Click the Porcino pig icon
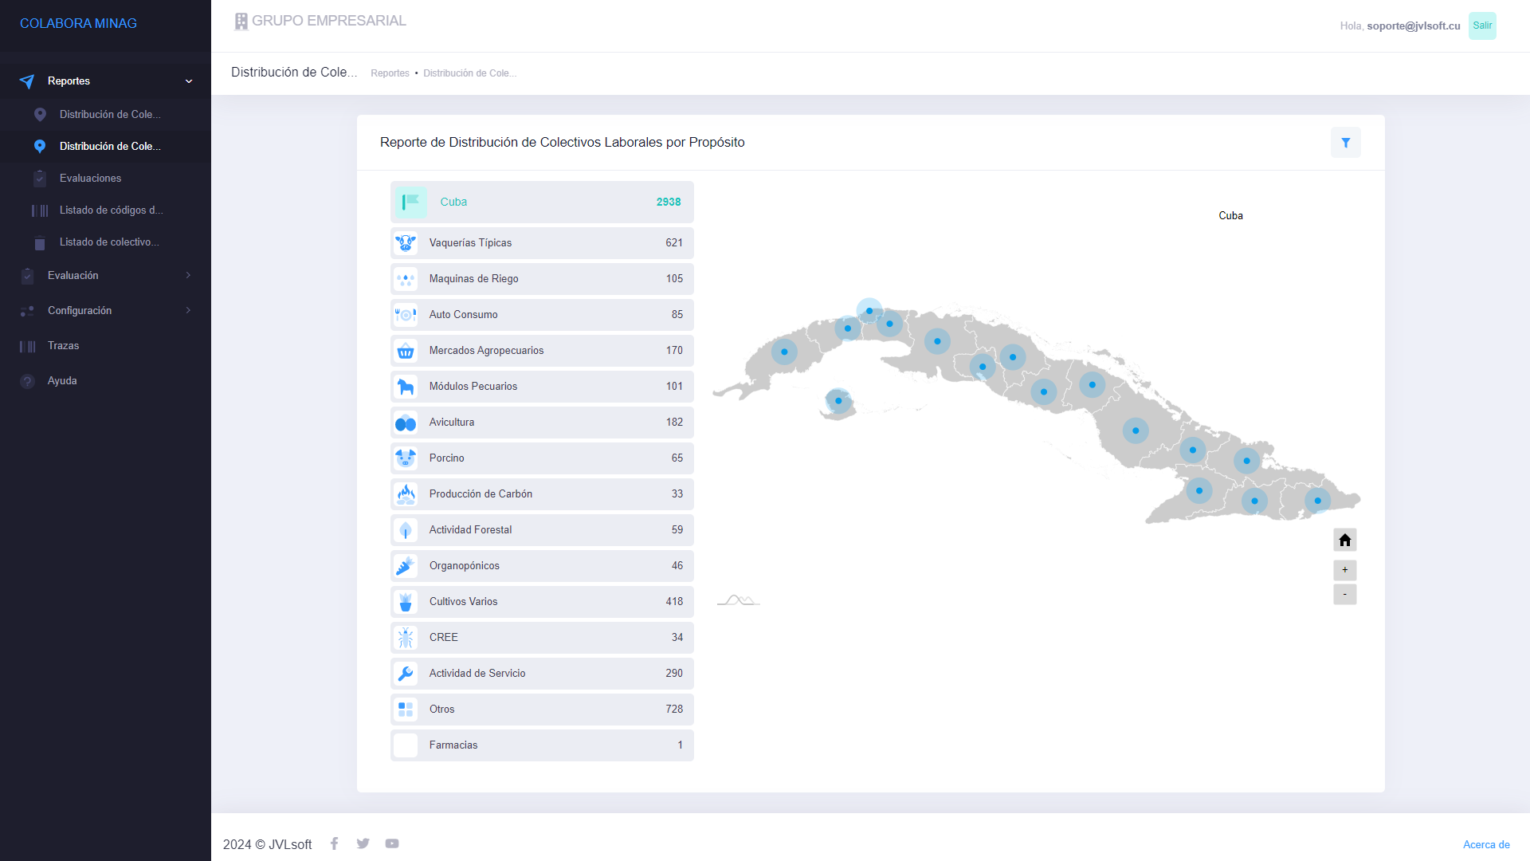The height and width of the screenshot is (861, 1530). pyautogui.click(x=406, y=458)
